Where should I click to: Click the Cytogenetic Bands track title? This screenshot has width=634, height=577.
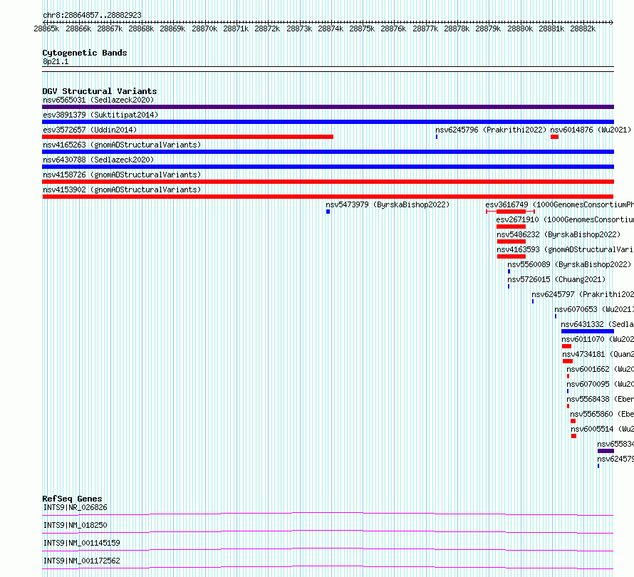[x=85, y=53]
